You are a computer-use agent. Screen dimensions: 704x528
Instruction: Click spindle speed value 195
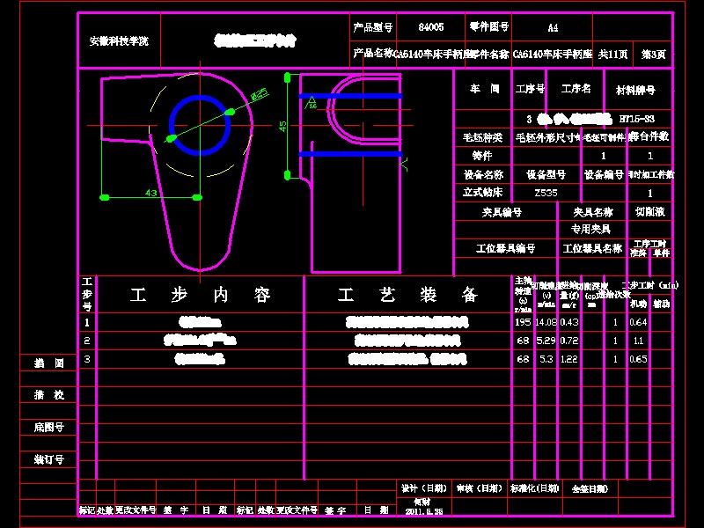tap(523, 322)
